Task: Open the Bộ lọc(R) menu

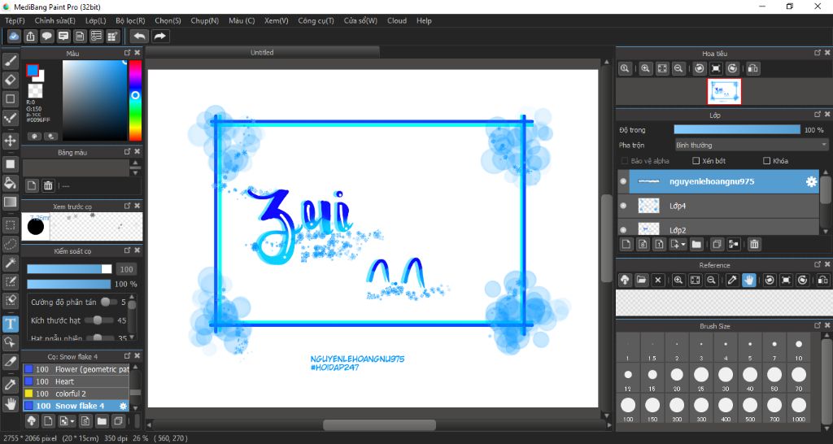Action: [130, 20]
